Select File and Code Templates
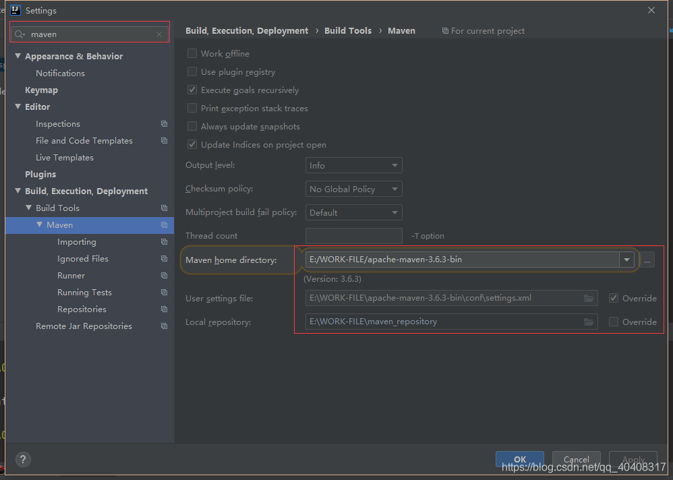 click(x=84, y=141)
